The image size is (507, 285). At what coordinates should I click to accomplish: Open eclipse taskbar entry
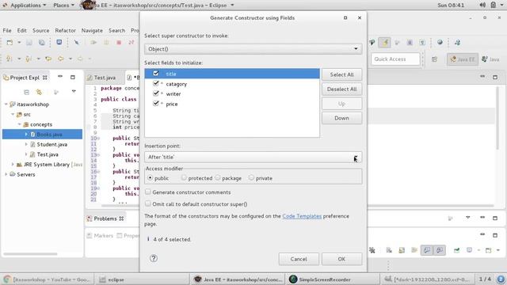(142, 279)
